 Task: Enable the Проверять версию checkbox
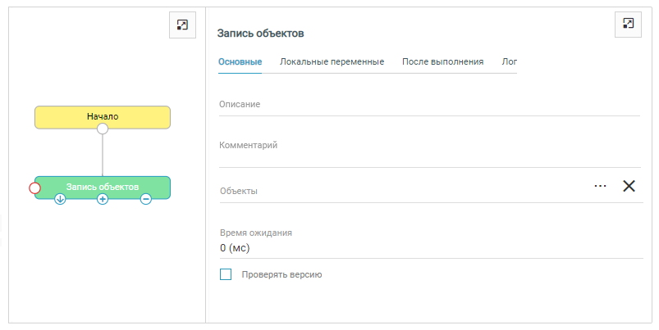tap(226, 275)
